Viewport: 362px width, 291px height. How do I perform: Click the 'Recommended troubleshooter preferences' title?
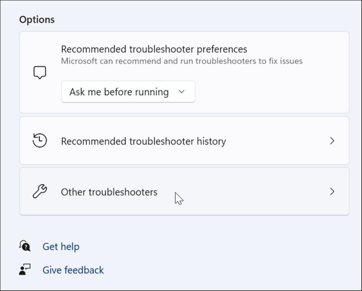tap(154, 49)
